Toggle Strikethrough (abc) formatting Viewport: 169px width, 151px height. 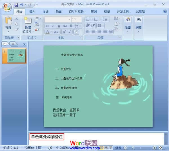point(65,26)
